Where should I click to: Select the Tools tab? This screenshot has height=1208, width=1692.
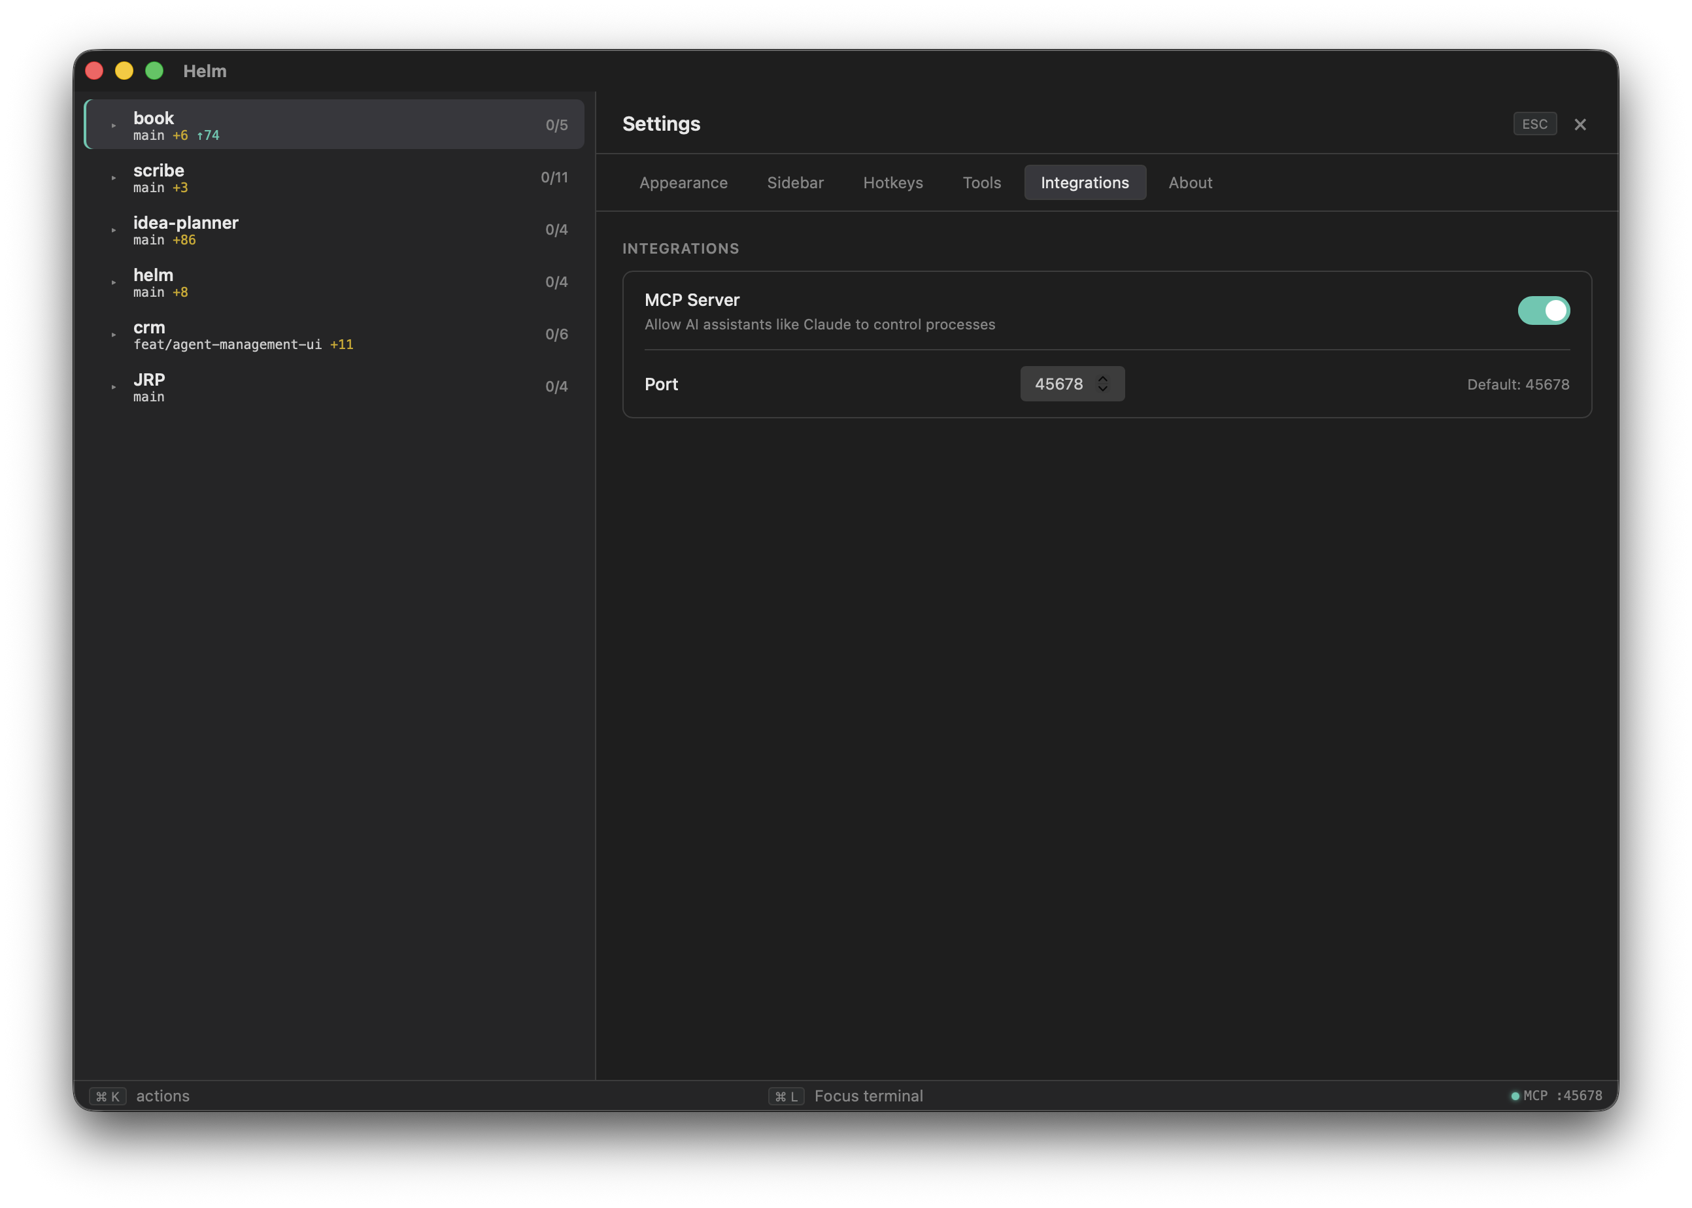(x=981, y=182)
